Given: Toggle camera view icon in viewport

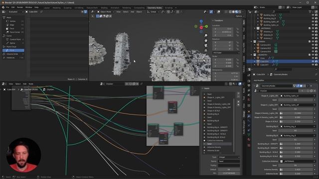Looking at the screenshot, I should coord(206,45).
